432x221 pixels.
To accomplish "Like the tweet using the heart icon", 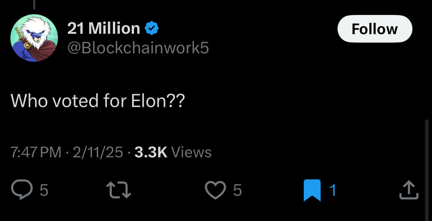I will coord(215,190).
